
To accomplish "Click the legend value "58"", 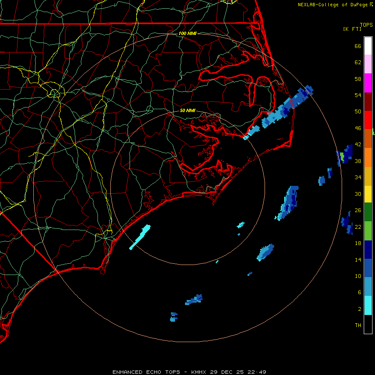I will [358, 79].
